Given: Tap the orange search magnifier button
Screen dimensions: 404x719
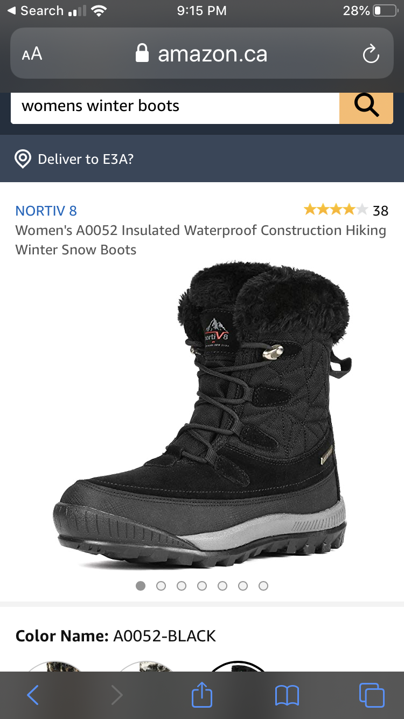Looking at the screenshot, I should click(x=366, y=107).
